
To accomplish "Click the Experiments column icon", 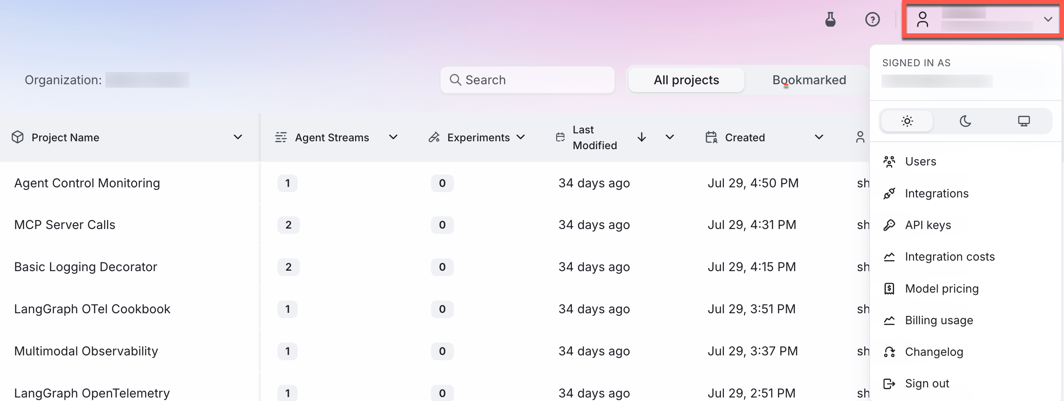I will click(434, 137).
